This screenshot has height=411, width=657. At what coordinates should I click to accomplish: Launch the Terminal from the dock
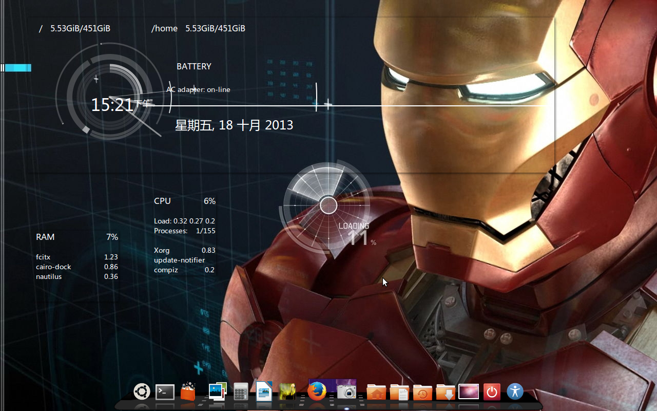[165, 392]
